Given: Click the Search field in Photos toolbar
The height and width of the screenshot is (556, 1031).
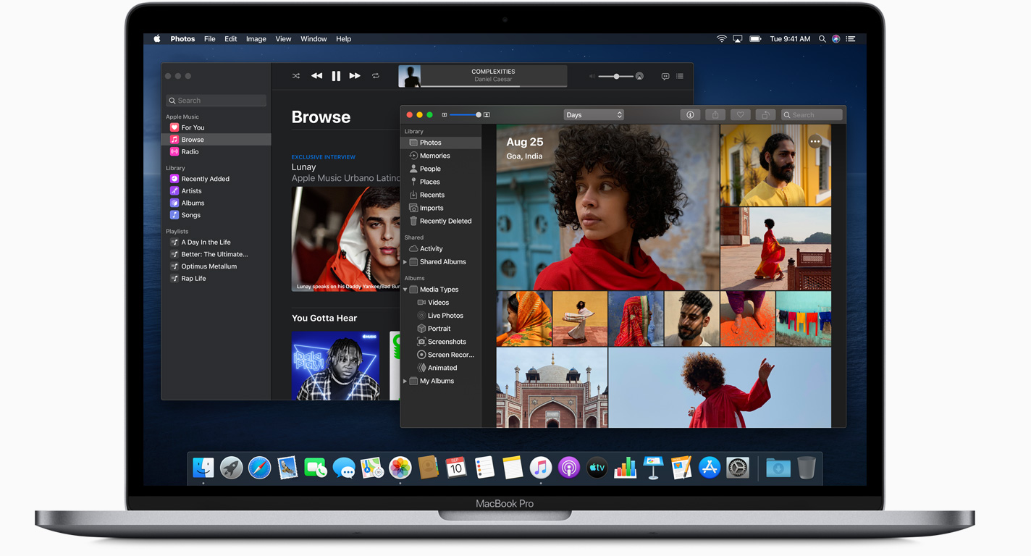Looking at the screenshot, I should (812, 114).
